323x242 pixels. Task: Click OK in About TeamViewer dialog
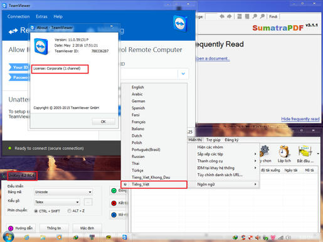(x=103, y=122)
